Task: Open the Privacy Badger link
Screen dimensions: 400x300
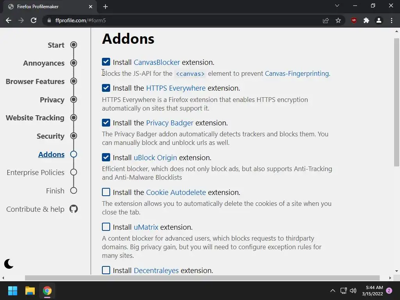Action: (x=170, y=123)
